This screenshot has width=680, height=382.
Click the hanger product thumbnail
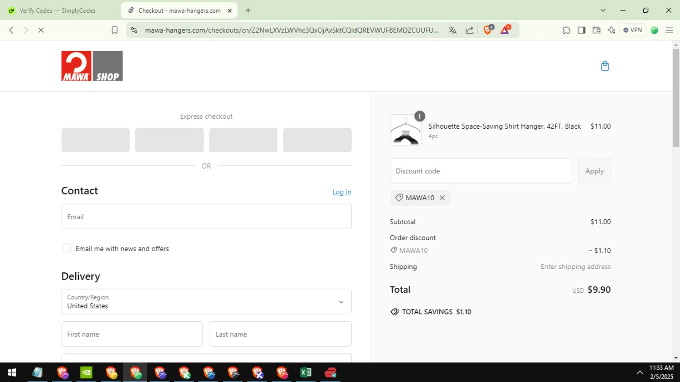pos(406,130)
